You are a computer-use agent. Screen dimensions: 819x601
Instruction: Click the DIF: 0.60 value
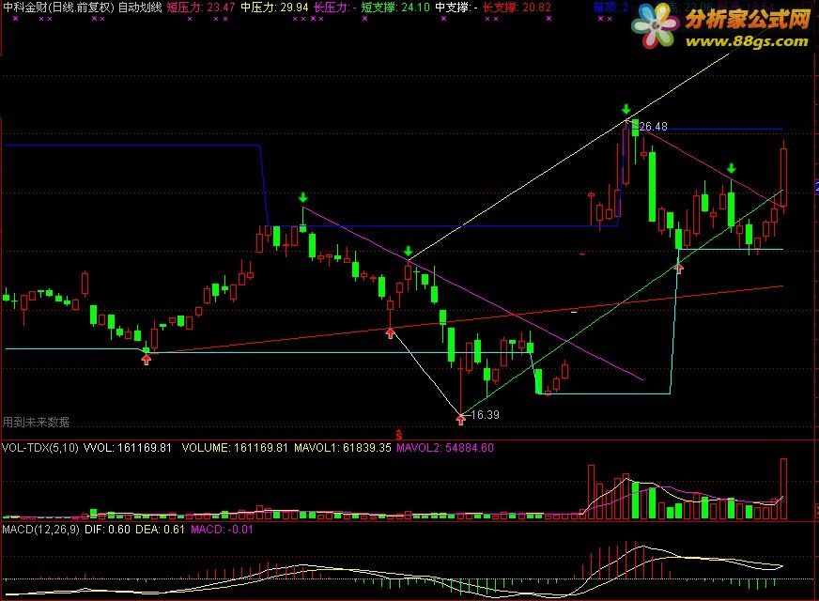tap(107, 530)
